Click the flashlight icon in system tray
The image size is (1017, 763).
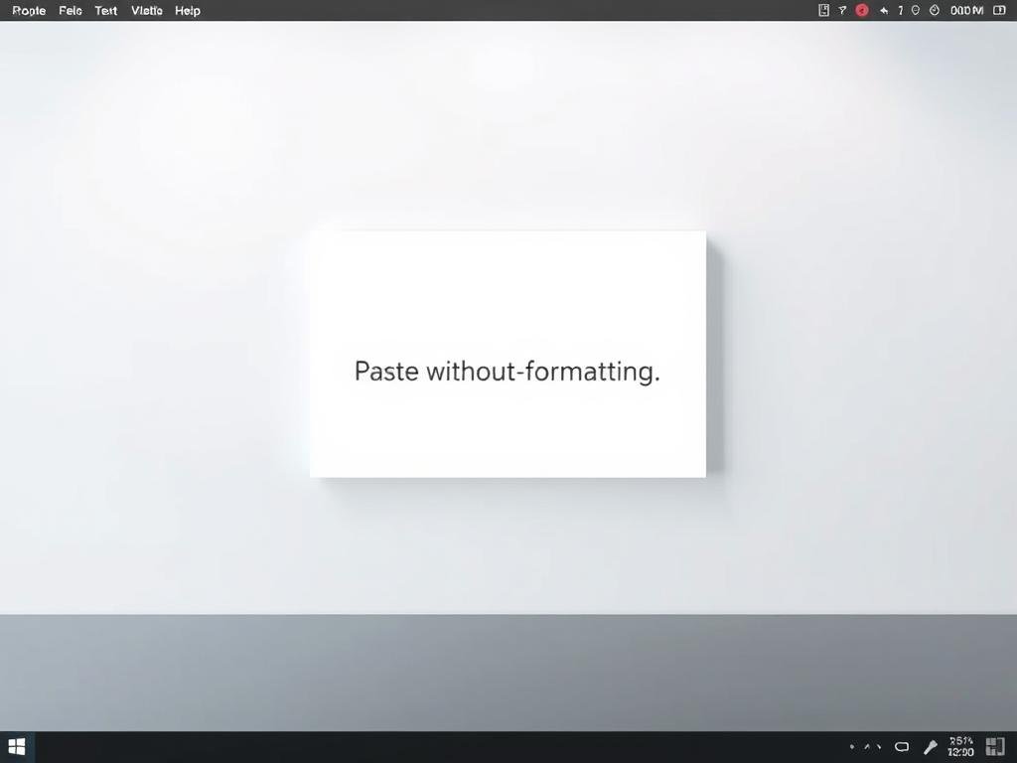(931, 747)
